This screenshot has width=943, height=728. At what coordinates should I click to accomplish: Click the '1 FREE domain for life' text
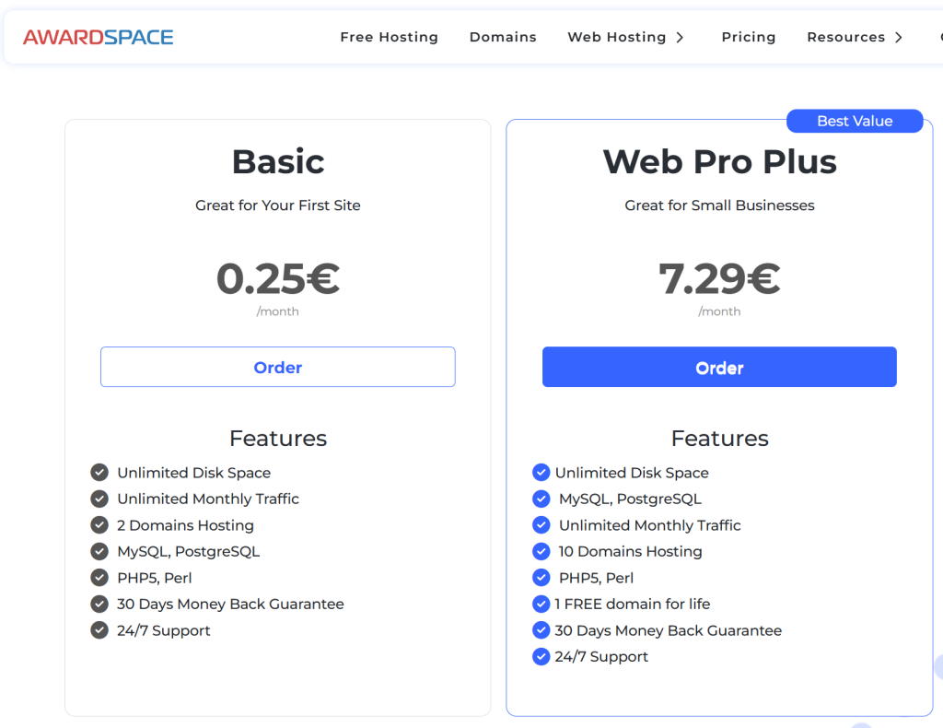click(633, 605)
